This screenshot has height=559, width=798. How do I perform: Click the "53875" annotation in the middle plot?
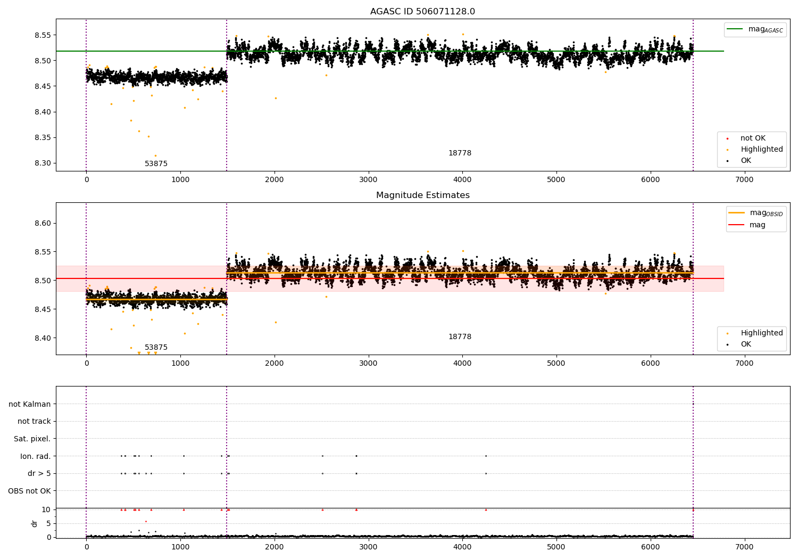click(x=156, y=348)
